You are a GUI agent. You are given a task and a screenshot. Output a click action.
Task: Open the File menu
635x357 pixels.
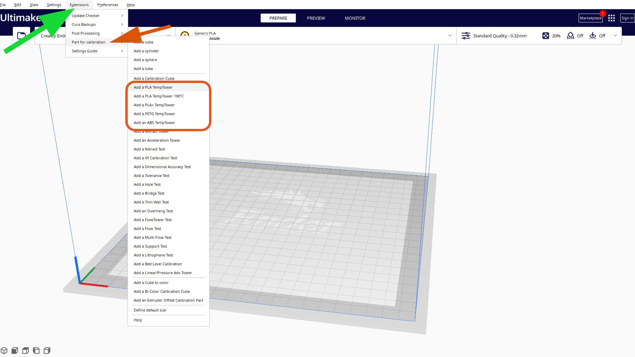click(3, 5)
